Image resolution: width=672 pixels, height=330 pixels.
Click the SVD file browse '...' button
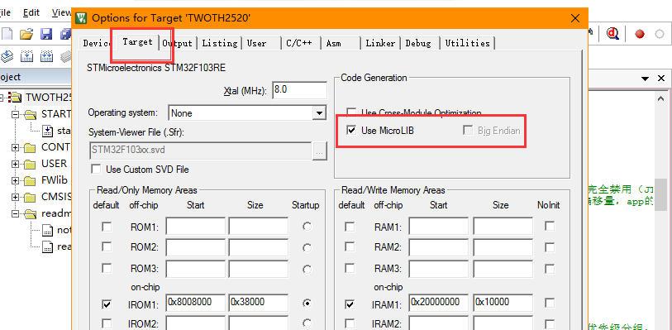(319, 151)
